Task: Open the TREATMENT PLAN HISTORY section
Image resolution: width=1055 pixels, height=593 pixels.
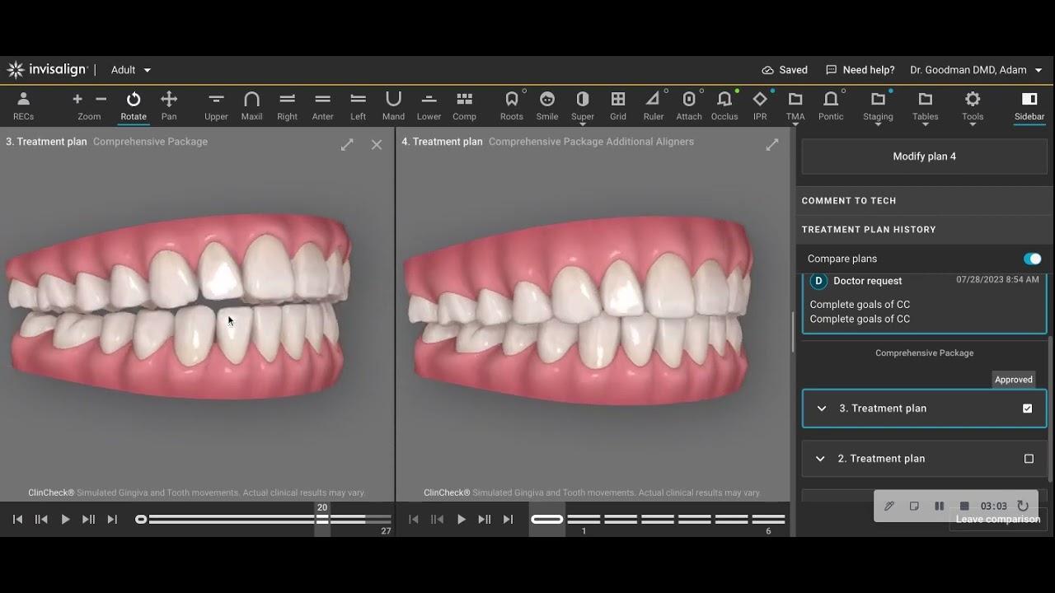Action: pos(924,230)
